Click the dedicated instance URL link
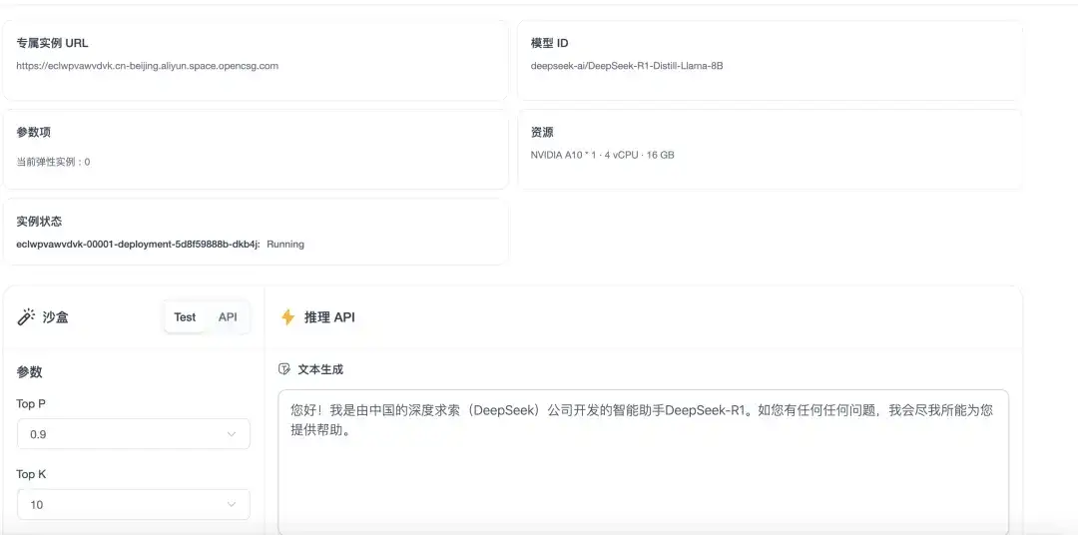The height and width of the screenshot is (535, 1078). [x=147, y=66]
